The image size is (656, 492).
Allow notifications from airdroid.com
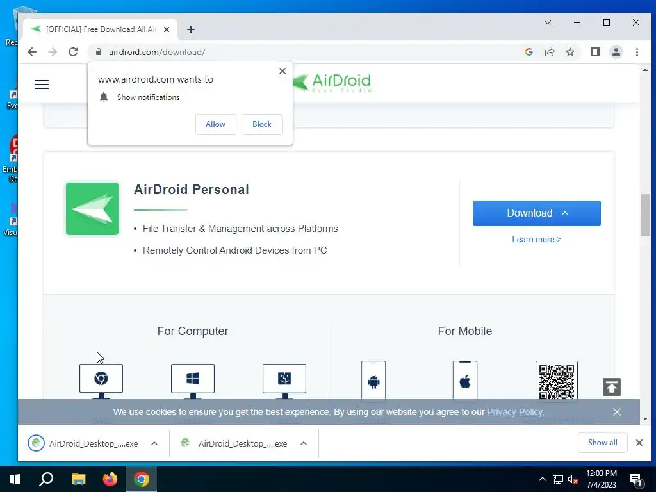click(x=215, y=124)
